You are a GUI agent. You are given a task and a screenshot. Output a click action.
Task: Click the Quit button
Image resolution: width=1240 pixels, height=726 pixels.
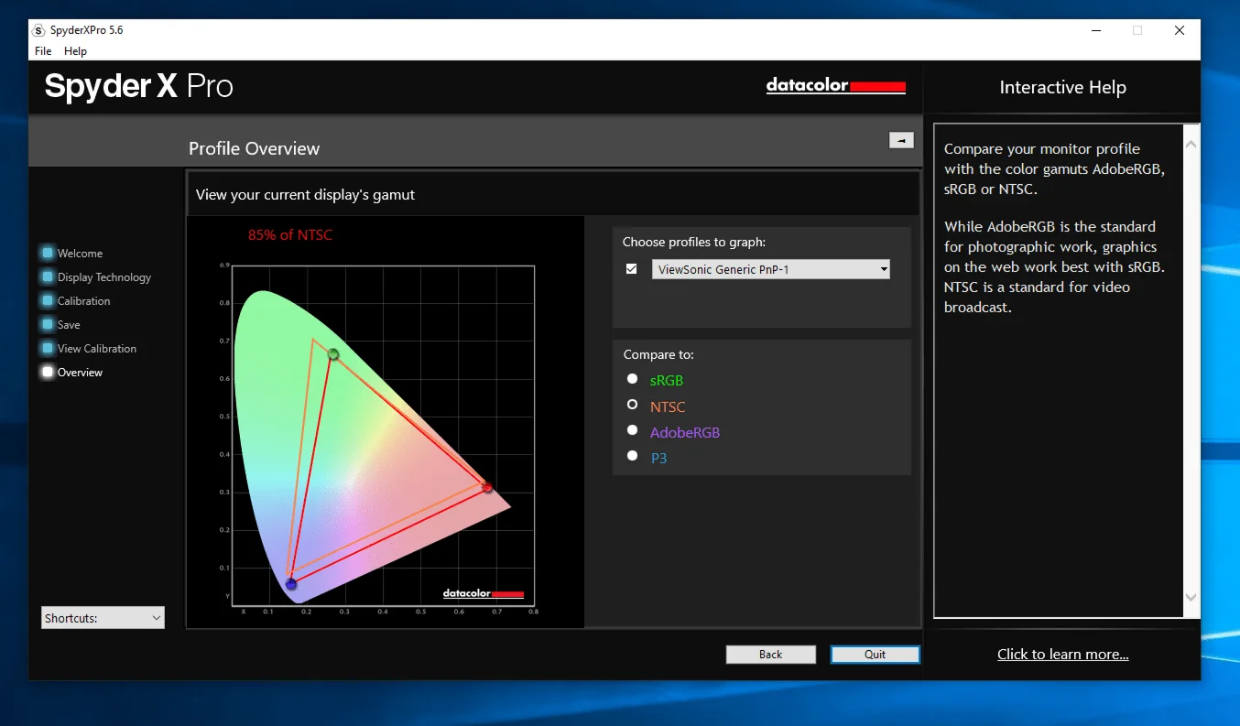coord(875,655)
